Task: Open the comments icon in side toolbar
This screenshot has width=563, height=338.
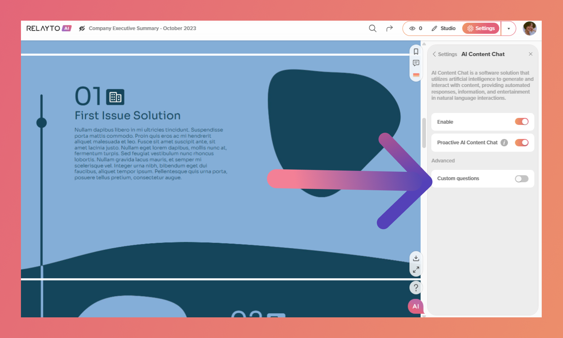Action: coord(416,63)
